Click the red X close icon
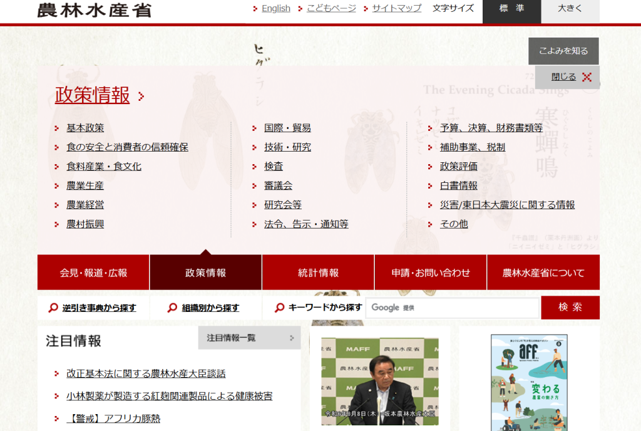Image resolution: width=641 pixels, height=431 pixels. pos(587,77)
